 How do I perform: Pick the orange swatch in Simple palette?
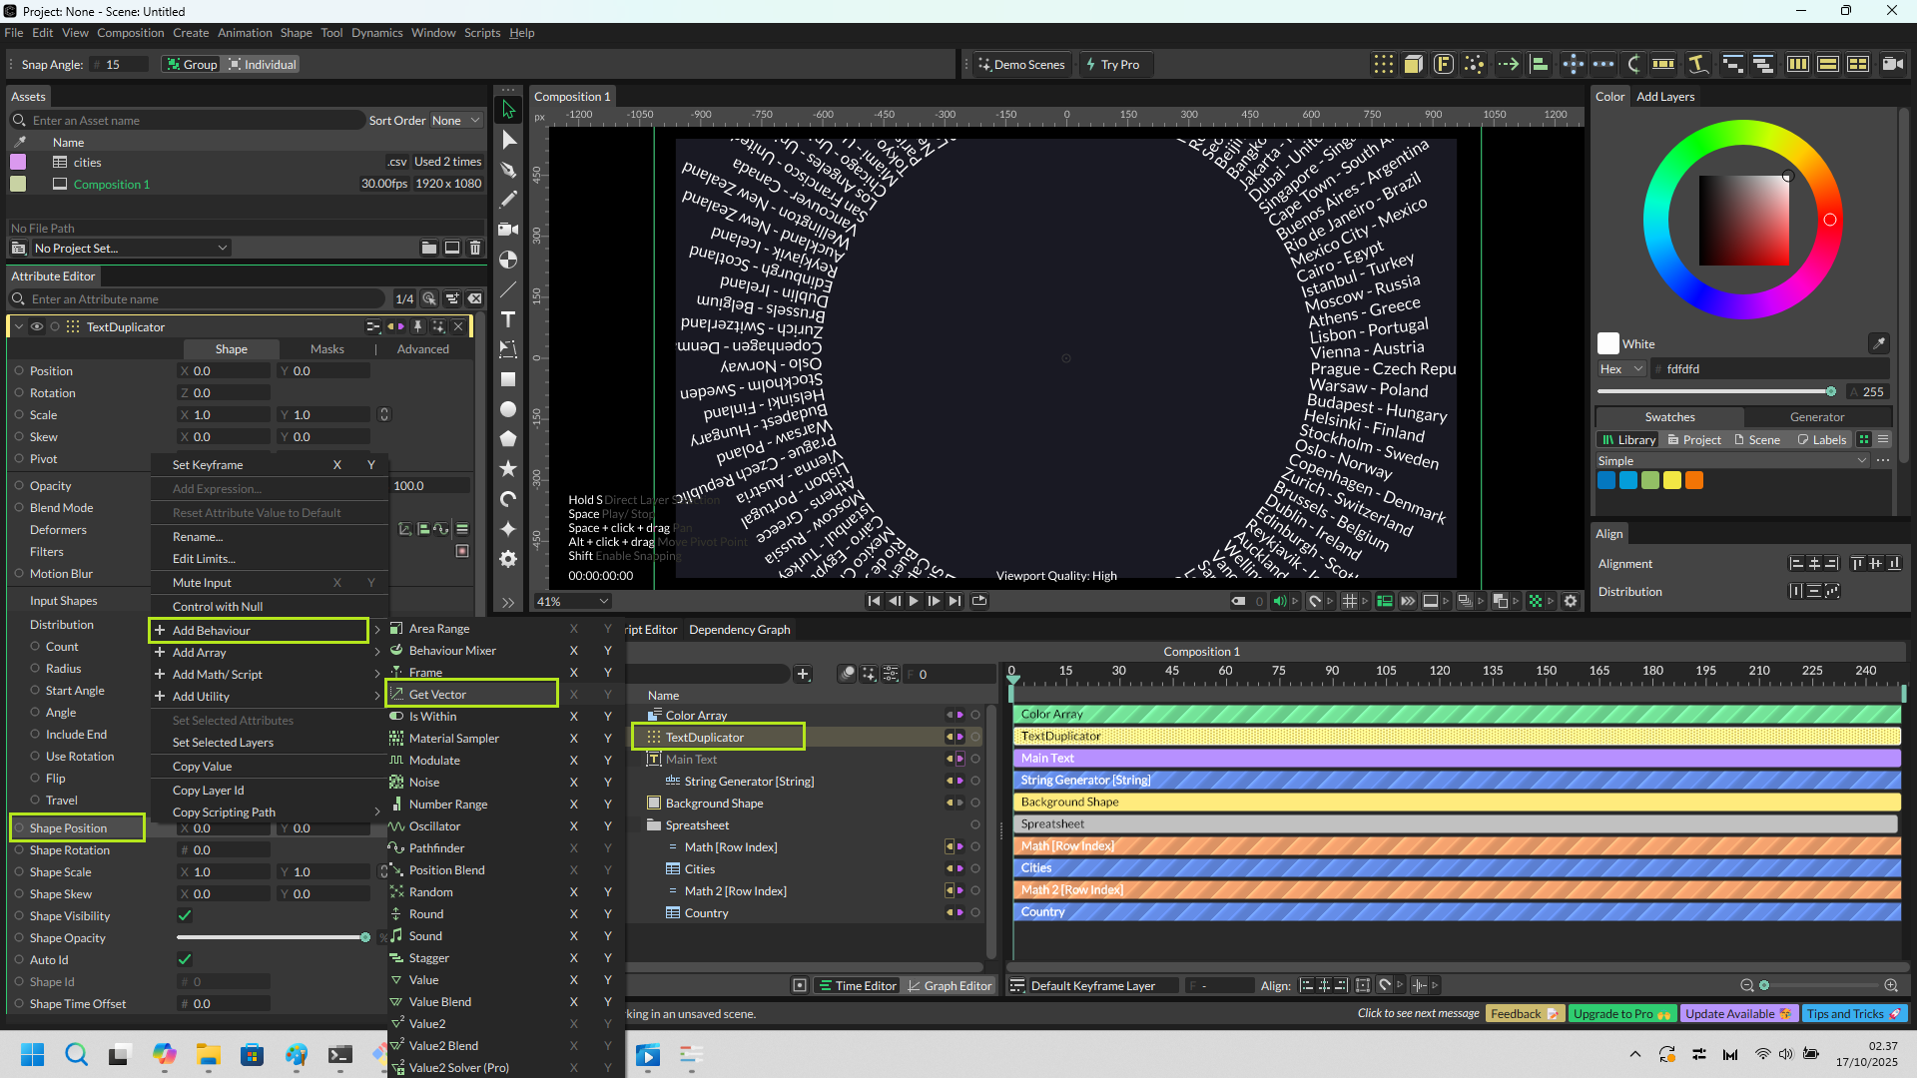(x=1694, y=480)
